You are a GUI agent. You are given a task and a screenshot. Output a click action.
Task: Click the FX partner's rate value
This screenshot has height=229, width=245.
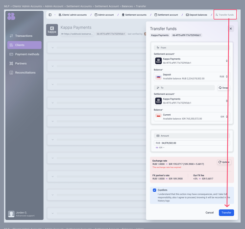[168, 178]
